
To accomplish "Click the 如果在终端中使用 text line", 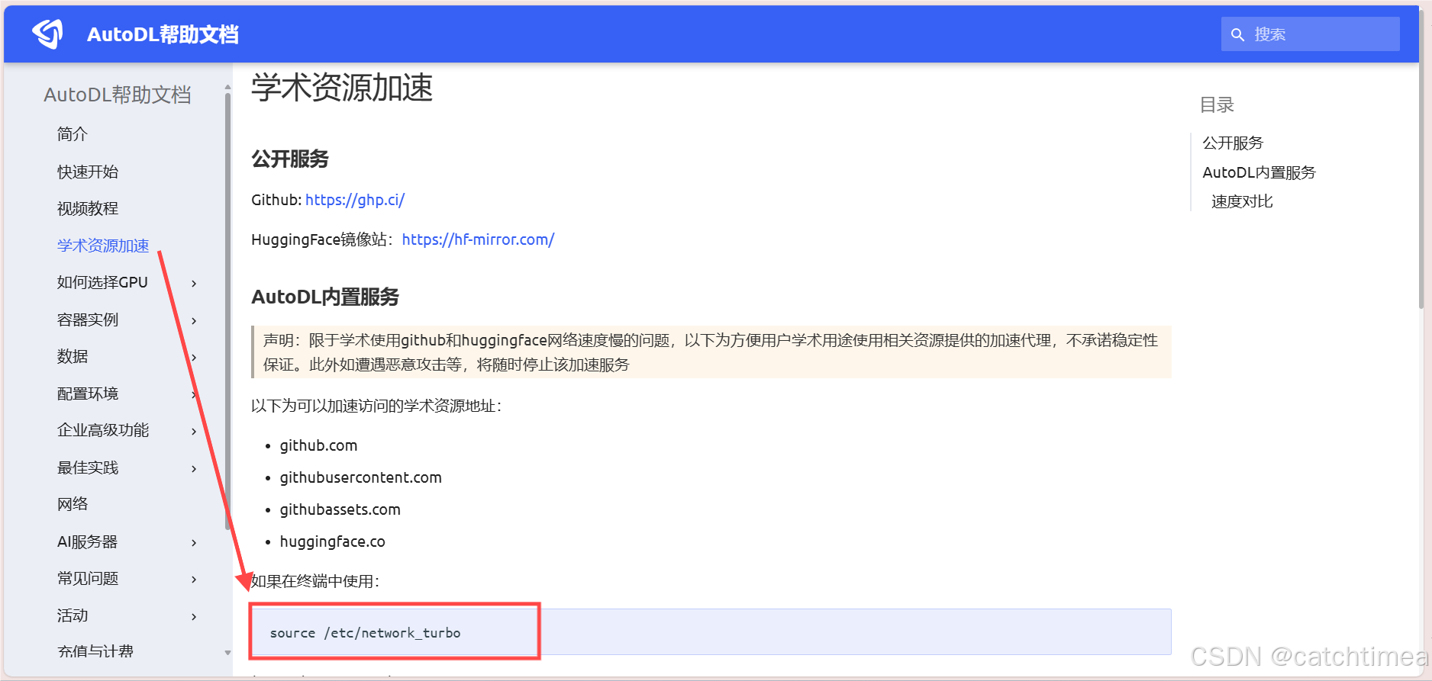I will [315, 581].
